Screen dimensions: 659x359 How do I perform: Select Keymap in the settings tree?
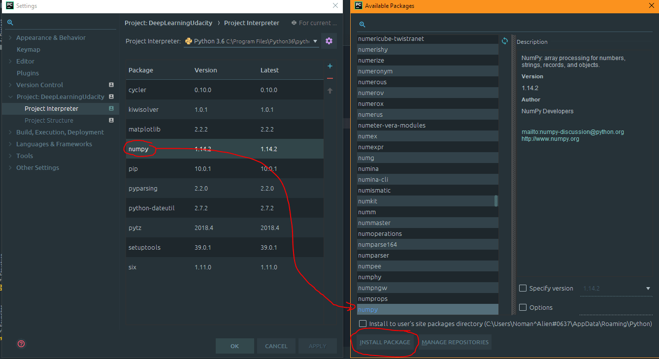pos(29,49)
